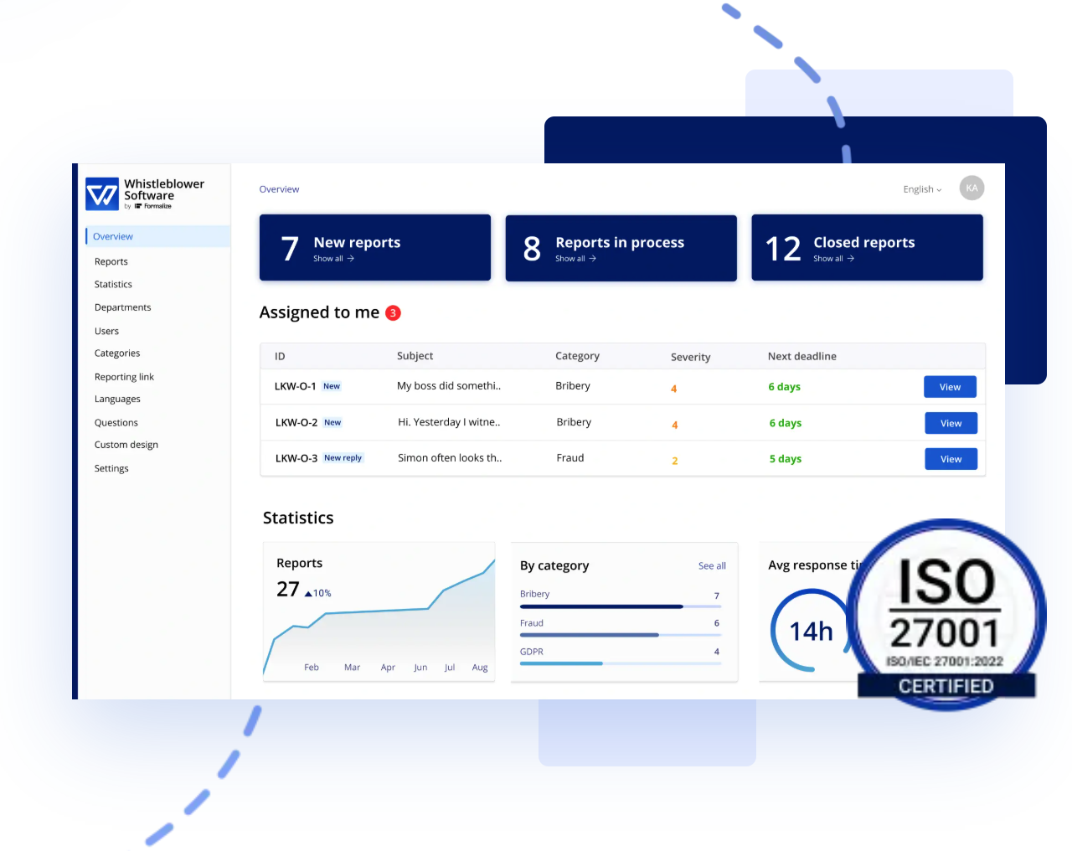This screenshot has height=851, width=1072.
Task: Open the Reporting link page
Action: [x=124, y=377]
